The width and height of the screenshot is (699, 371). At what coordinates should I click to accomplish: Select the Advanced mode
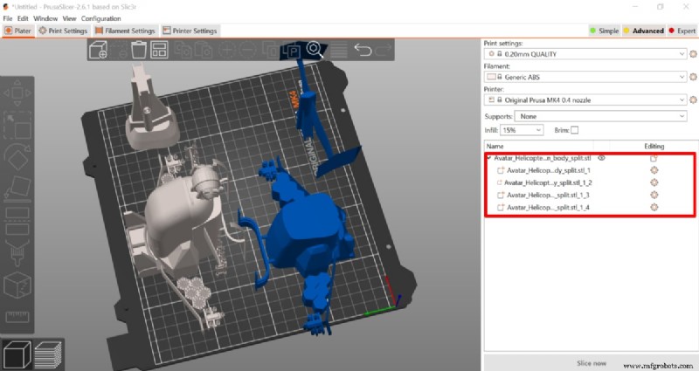click(x=644, y=31)
